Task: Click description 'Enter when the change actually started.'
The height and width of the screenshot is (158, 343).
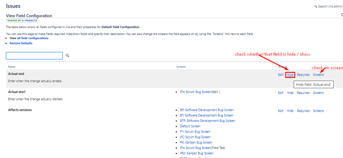Action: click(x=35, y=99)
